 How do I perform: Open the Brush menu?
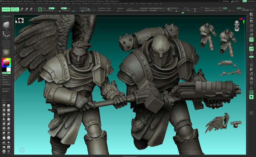click(9, 3)
